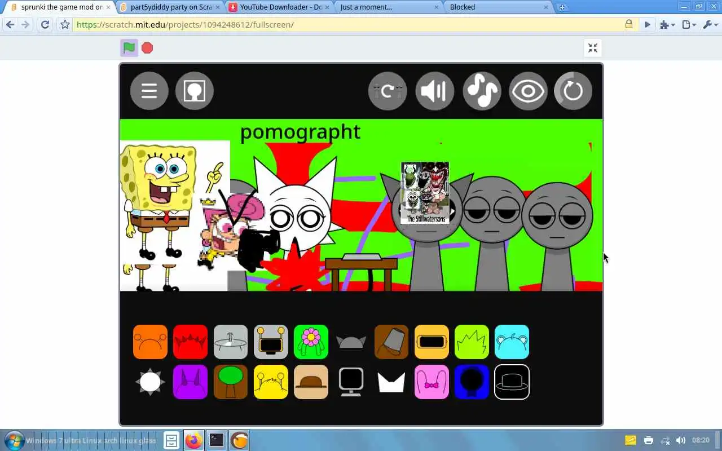The width and height of the screenshot is (722, 451).
Task: Switch to the Just a moment tab
Action: pos(388,7)
